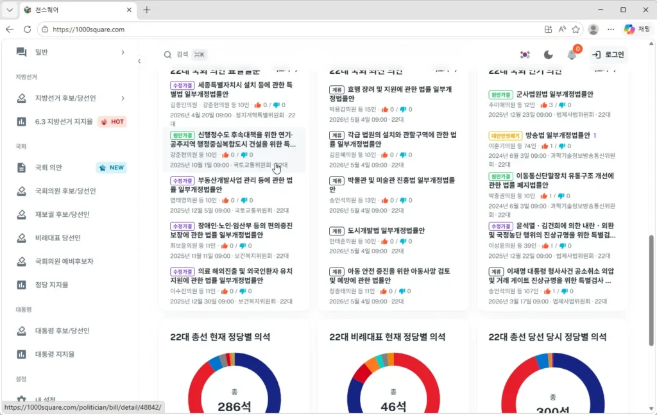Open 박물관 및 미술관 진흥법 bill

pyautogui.click(x=392, y=185)
